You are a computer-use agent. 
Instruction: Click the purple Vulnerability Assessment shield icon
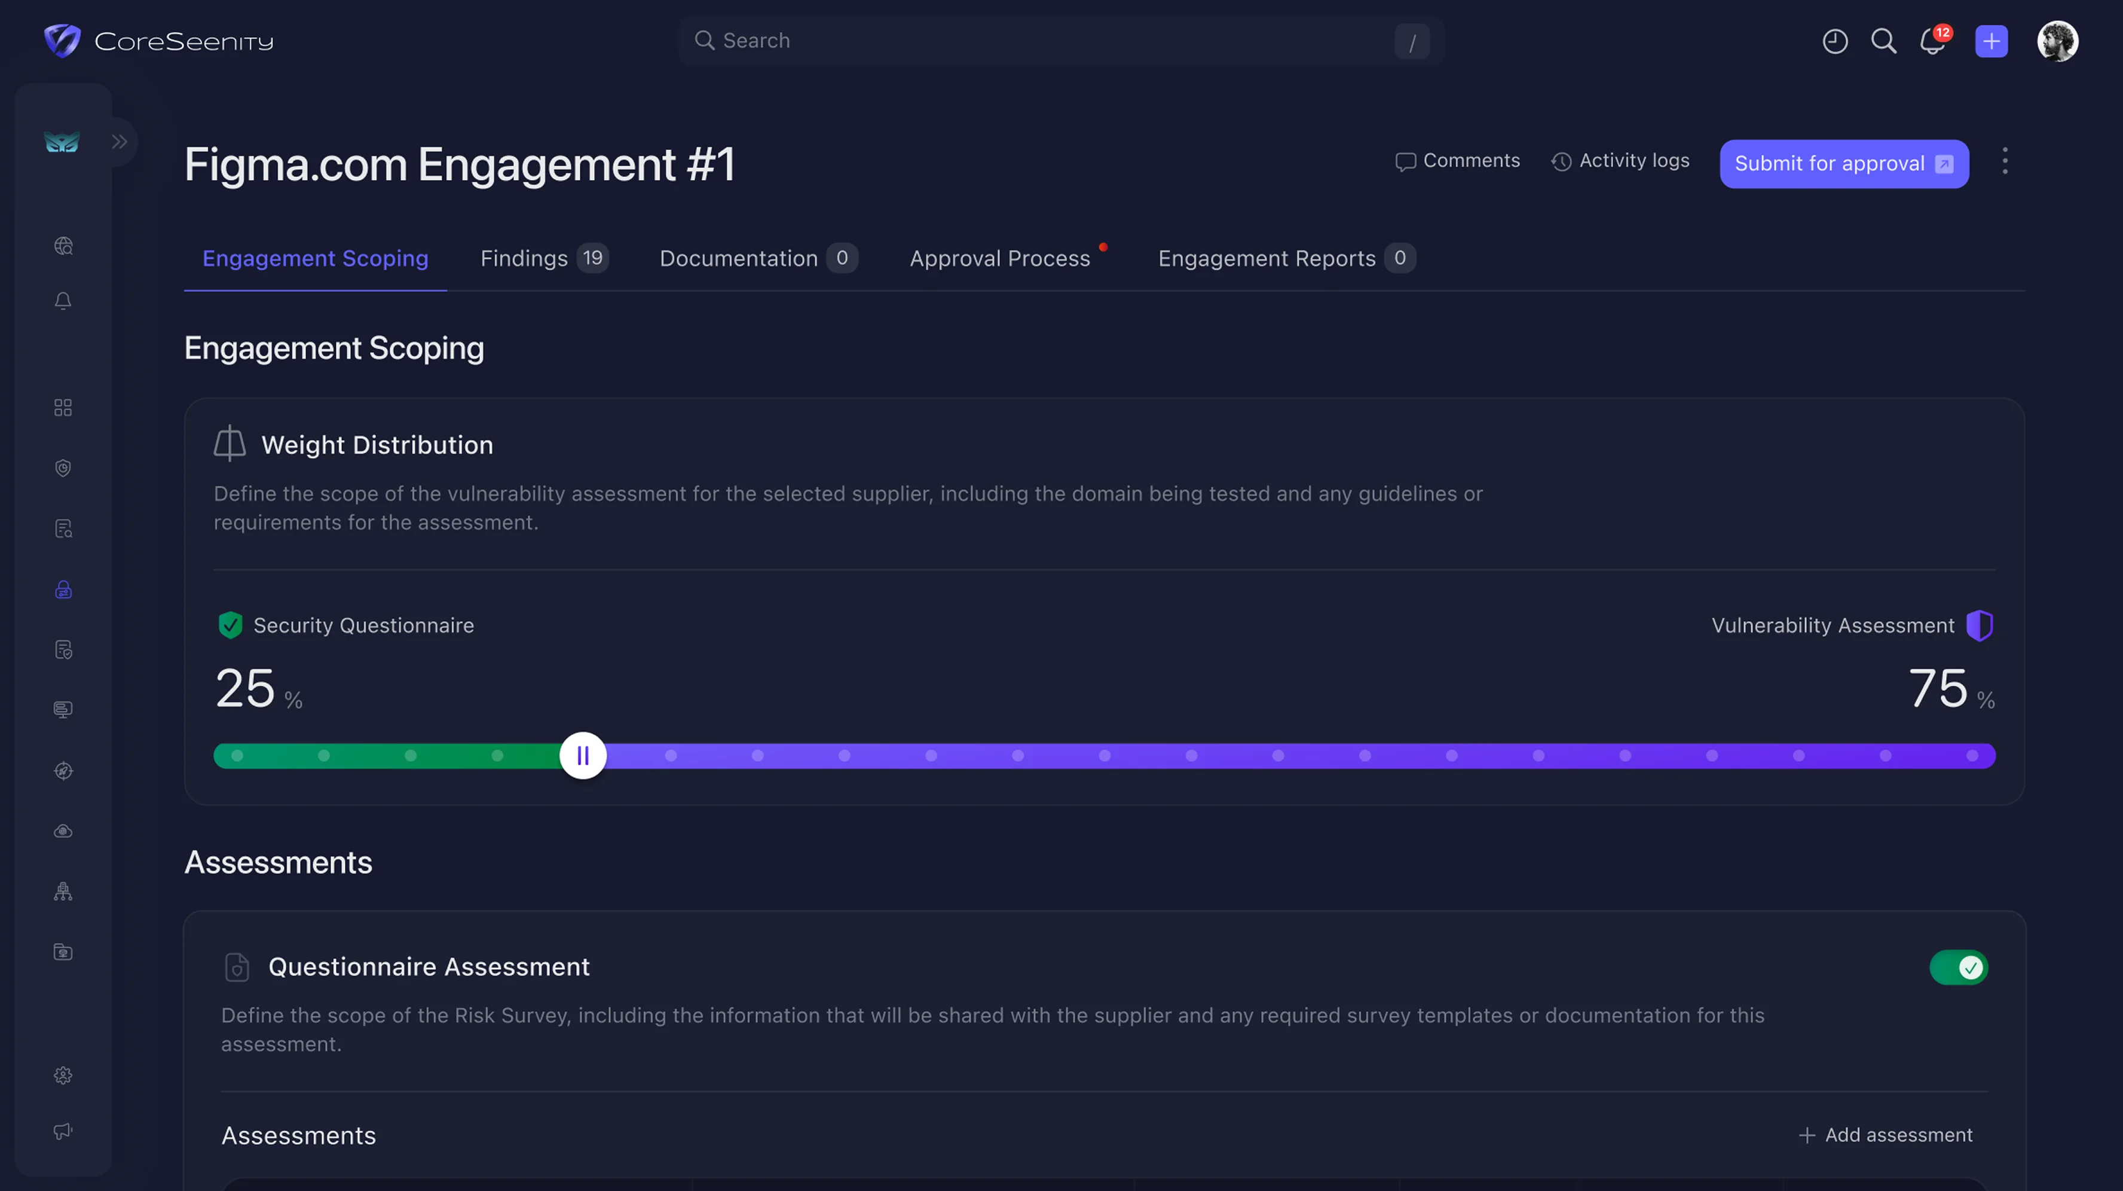(x=1979, y=625)
